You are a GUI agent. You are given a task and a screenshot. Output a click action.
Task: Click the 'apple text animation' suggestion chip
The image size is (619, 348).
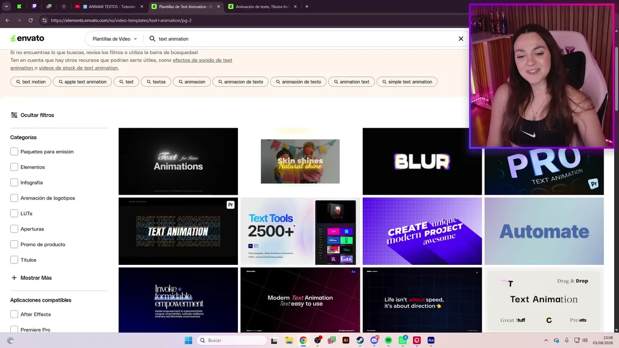point(82,82)
